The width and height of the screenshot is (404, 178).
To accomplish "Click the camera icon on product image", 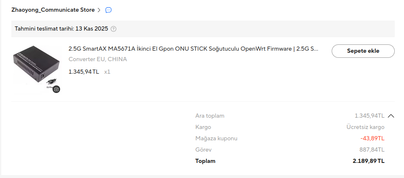I will pos(56,89).
